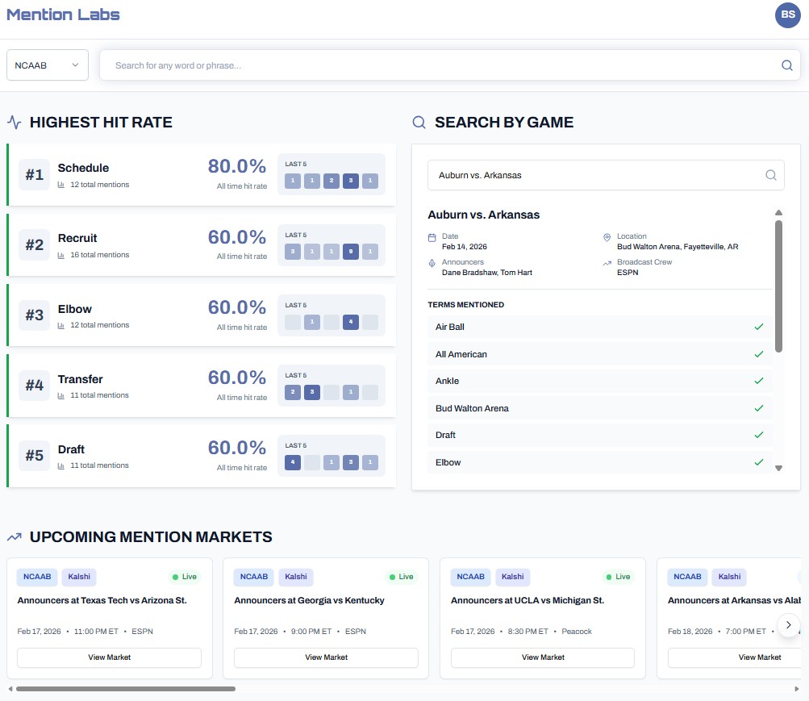The width and height of the screenshot is (809, 701).
Task: Click the right arrow of horizontal scrollbar
Action: (797, 689)
